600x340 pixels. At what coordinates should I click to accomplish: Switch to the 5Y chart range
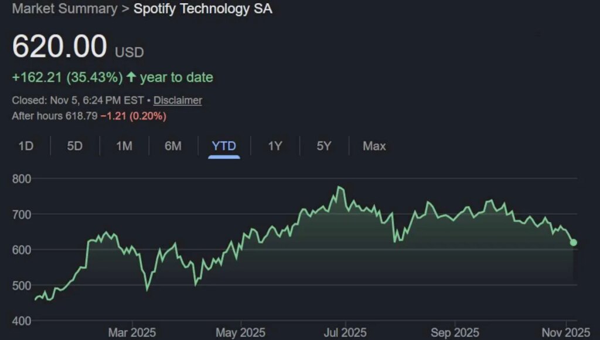[x=323, y=146]
